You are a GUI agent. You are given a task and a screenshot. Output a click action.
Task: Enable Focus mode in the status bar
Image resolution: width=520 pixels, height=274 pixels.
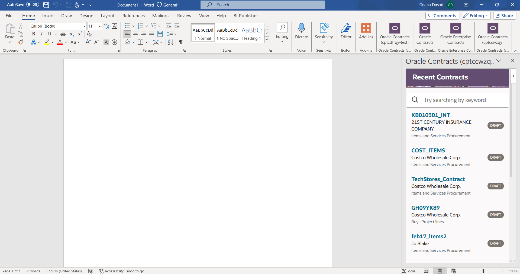[408, 271]
